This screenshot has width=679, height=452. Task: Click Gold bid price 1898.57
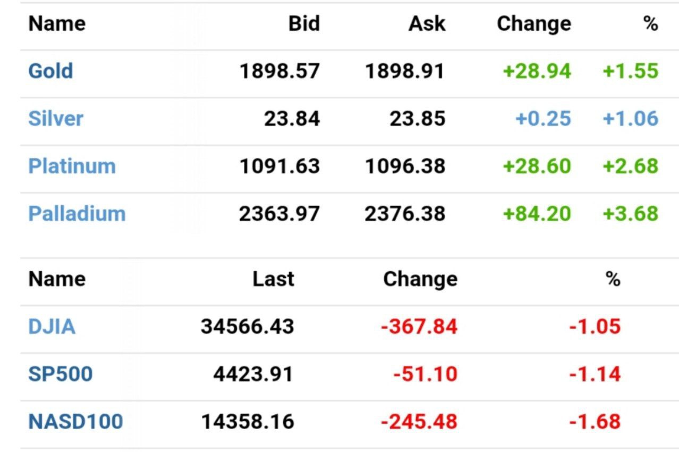tap(279, 71)
